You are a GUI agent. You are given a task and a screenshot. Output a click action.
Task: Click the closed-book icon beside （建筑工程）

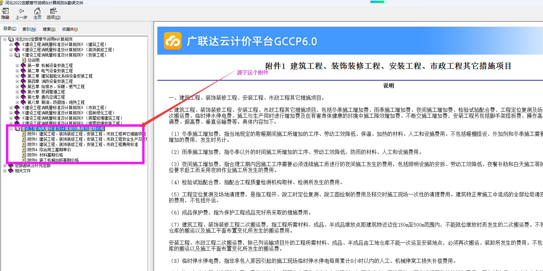coord(17,44)
